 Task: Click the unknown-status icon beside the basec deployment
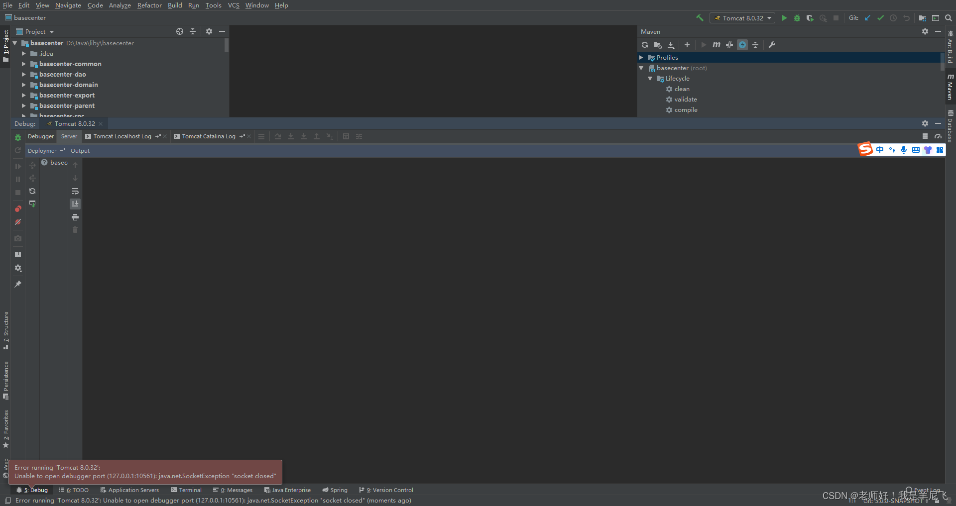(44, 163)
